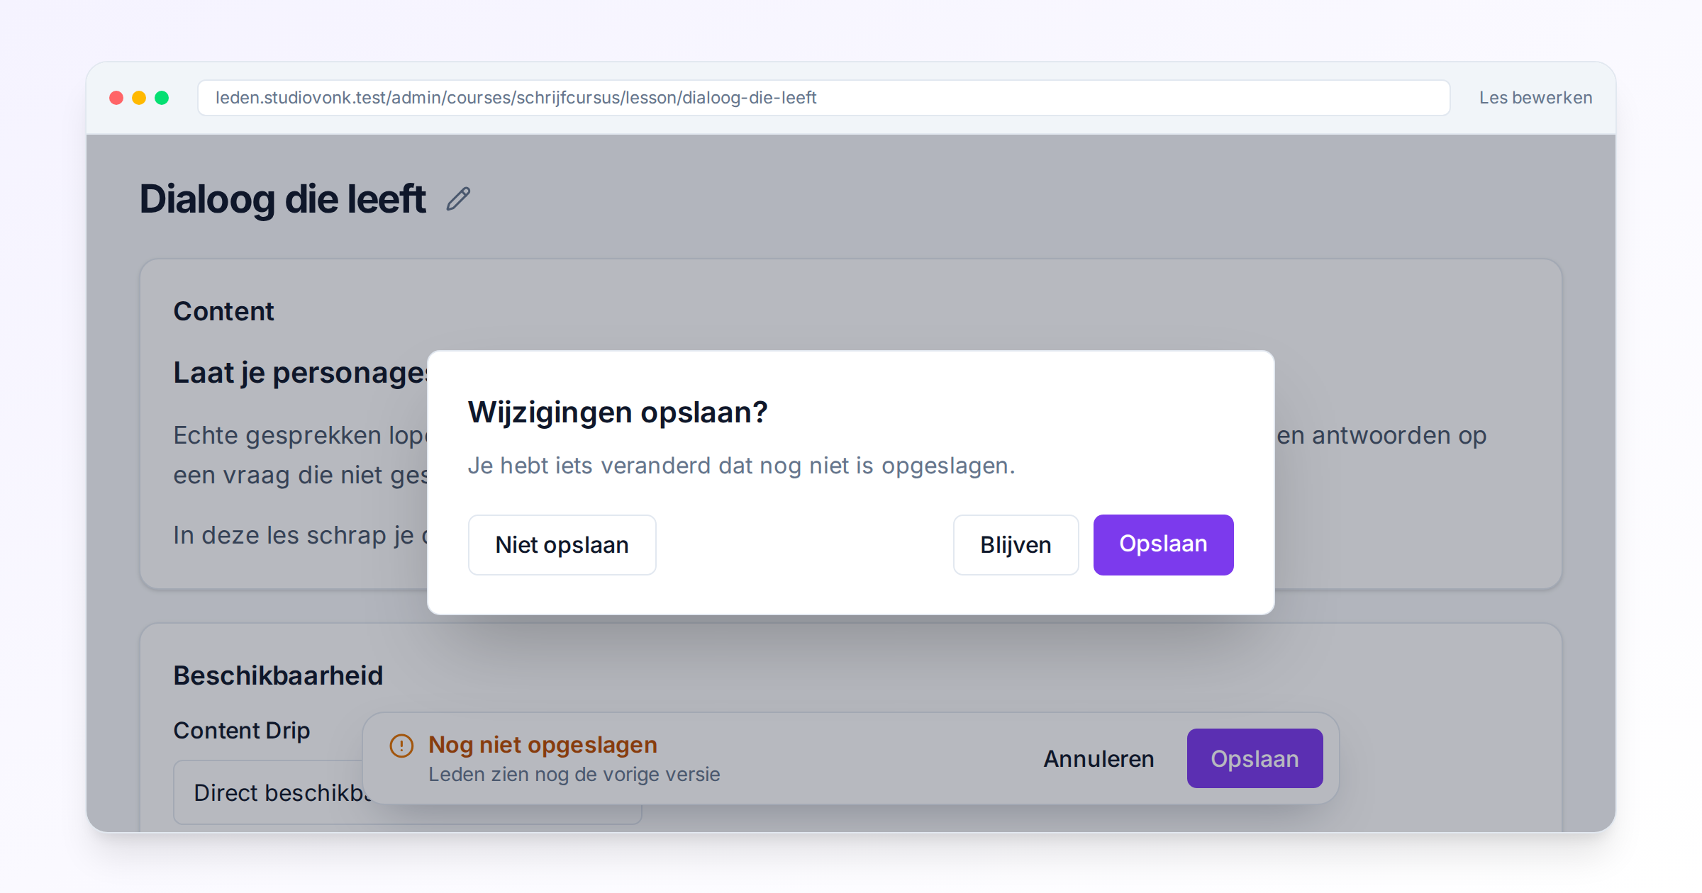This screenshot has height=893, width=1702.
Task: Confirm with the dialog's Opslaan button
Action: [1163, 545]
